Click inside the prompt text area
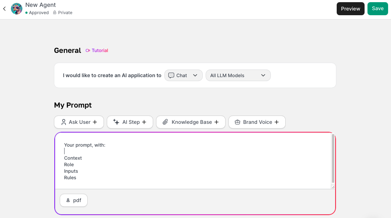Viewport: 391px width, 218px height. click(193, 161)
